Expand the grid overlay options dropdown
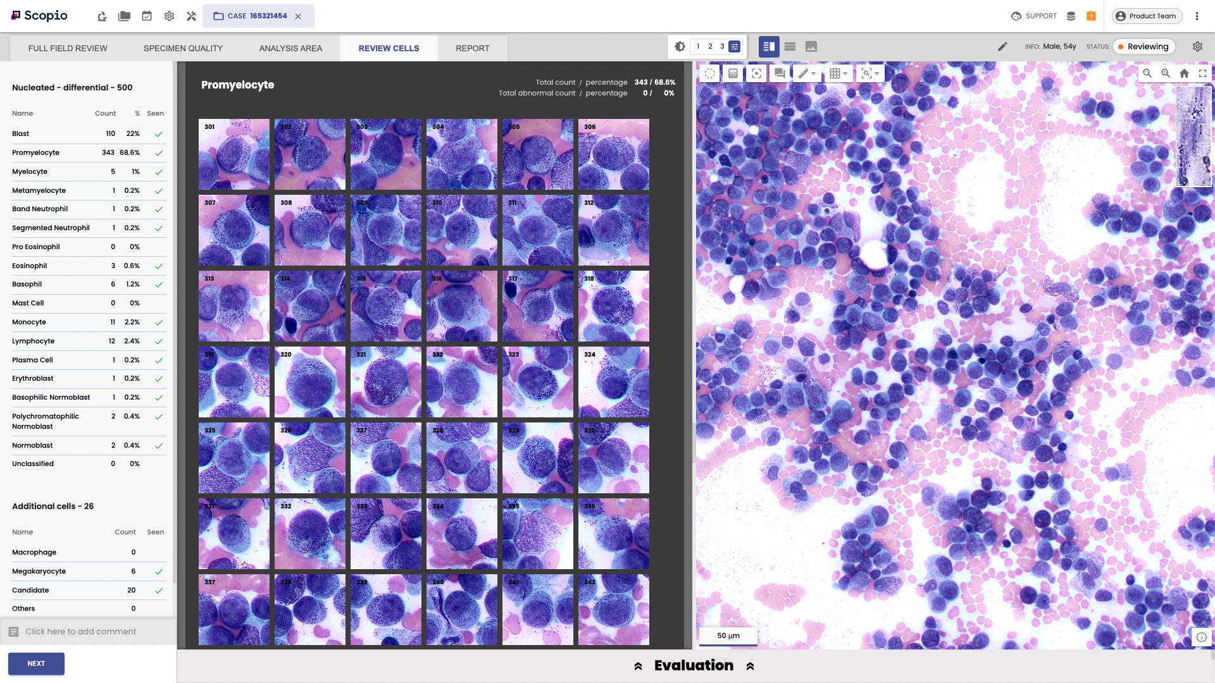This screenshot has height=683, width=1215. coord(846,73)
